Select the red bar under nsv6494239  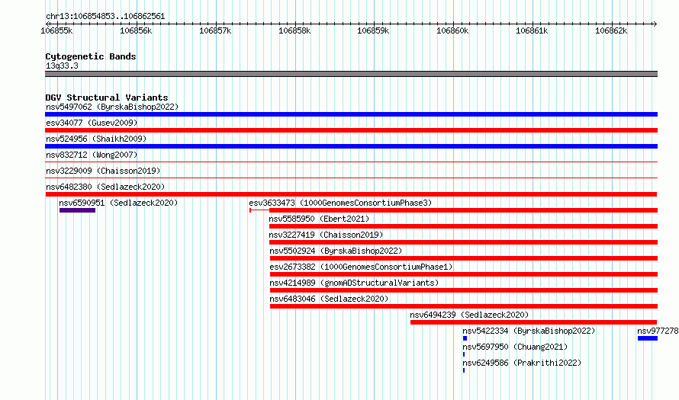click(533, 322)
